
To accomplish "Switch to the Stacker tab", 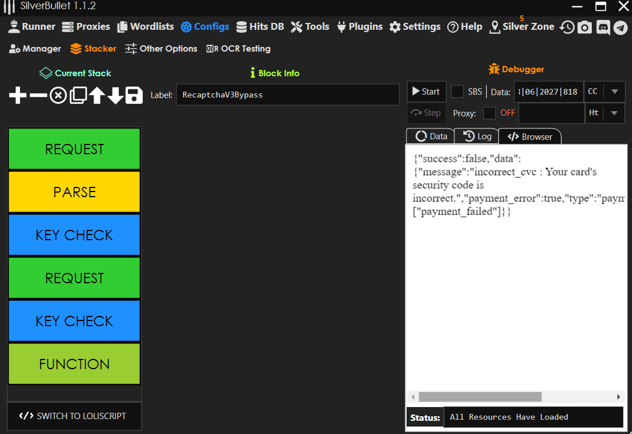I will 93,49.
